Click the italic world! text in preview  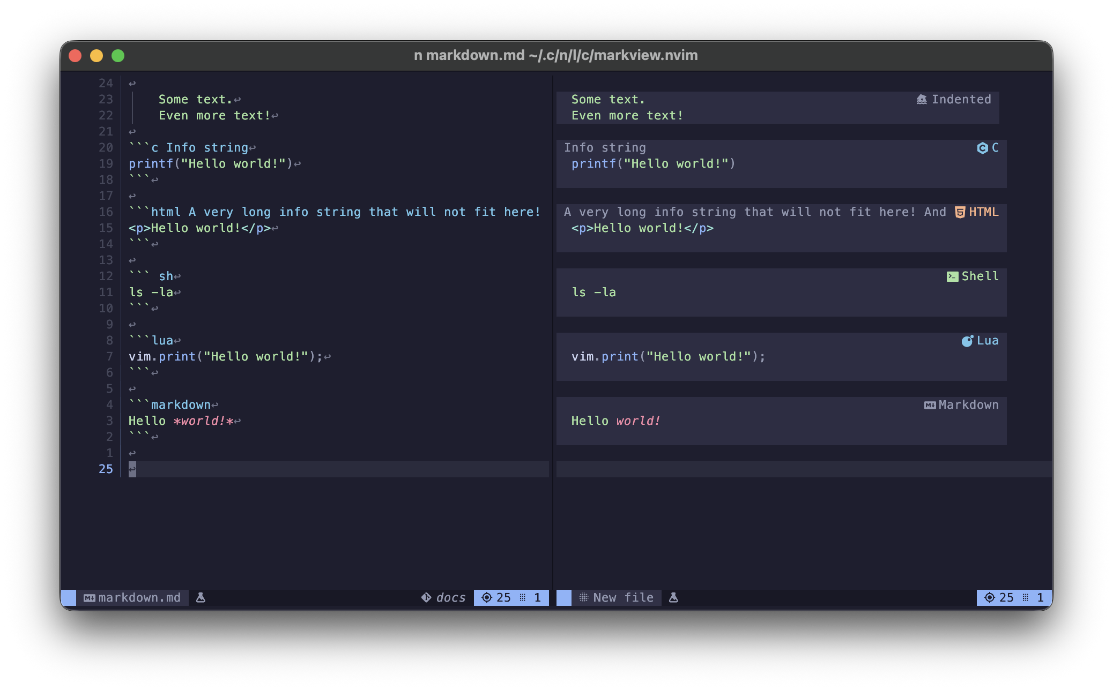point(638,421)
